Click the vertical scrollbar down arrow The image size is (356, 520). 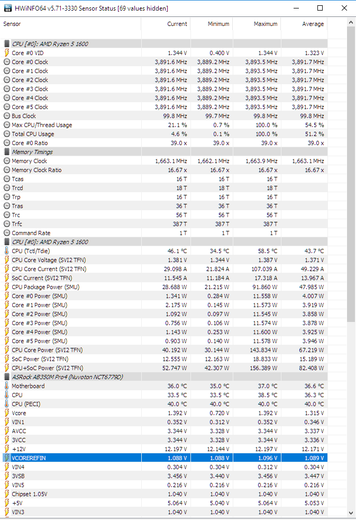[x=351, y=513]
